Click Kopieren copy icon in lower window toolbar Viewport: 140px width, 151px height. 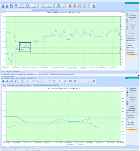click(x=43, y=82)
